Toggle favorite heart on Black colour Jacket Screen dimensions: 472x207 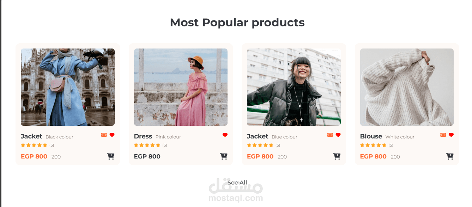[112, 135]
